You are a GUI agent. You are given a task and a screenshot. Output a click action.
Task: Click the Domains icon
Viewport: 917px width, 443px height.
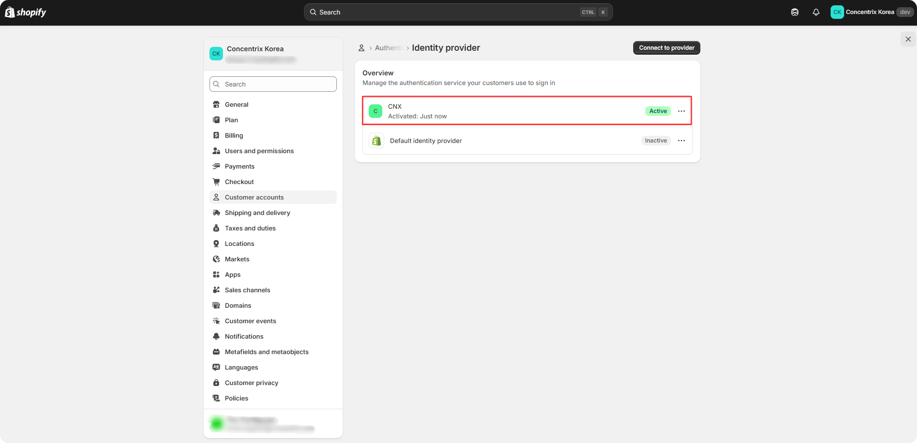[x=216, y=305]
